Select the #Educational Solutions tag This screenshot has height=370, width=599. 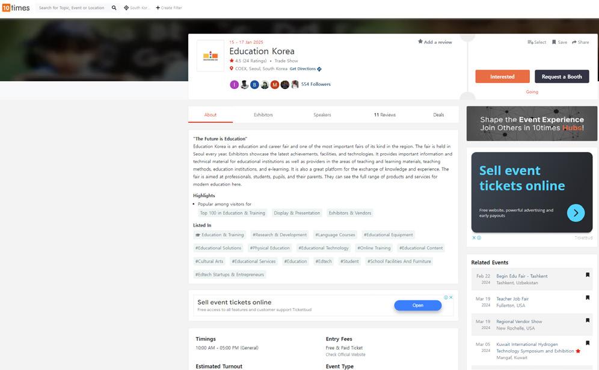pyautogui.click(x=218, y=248)
